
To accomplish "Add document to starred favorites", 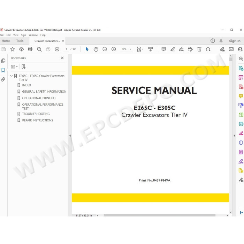I will (13, 49).
